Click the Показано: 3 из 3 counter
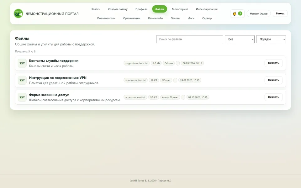The height and width of the screenshot is (188, 301). [x=25, y=51]
